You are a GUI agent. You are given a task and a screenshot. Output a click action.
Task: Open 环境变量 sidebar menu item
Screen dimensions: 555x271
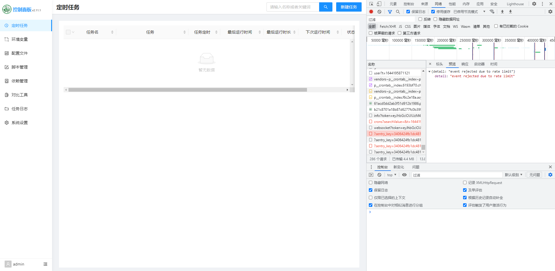click(26, 39)
